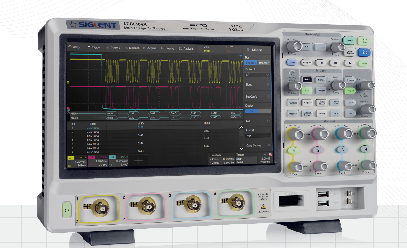Hit the trigger Single button
This screenshot has height=248, width=407.
[322, 91]
